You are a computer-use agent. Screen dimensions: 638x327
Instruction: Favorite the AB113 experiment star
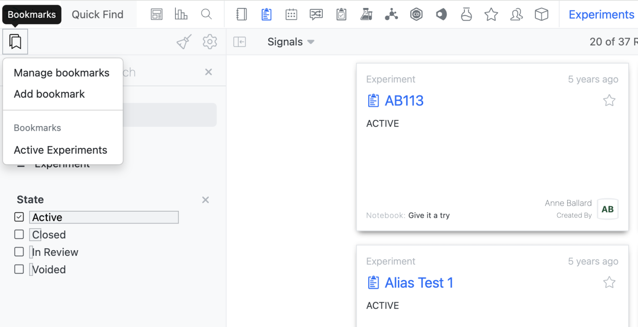tap(609, 100)
